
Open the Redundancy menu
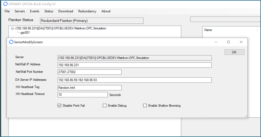(87, 11)
